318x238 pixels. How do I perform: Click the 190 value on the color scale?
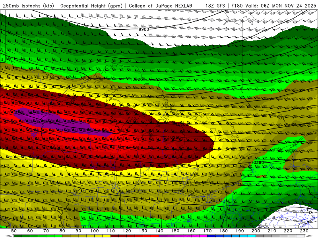(x=240, y=231)
